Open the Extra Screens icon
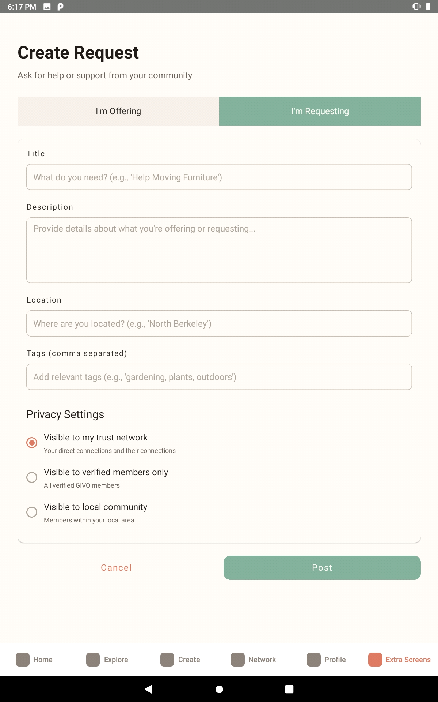Image resolution: width=438 pixels, height=702 pixels. tap(375, 660)
